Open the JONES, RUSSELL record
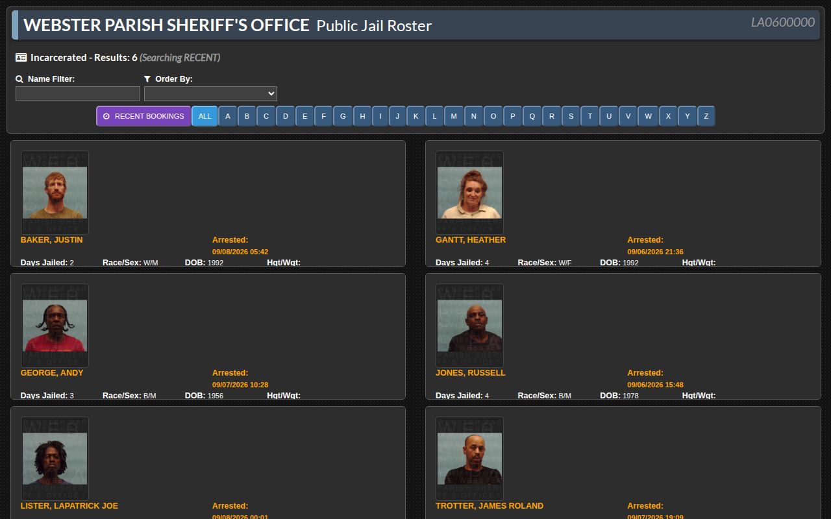 pyautogui.click(x=471, y=373)
